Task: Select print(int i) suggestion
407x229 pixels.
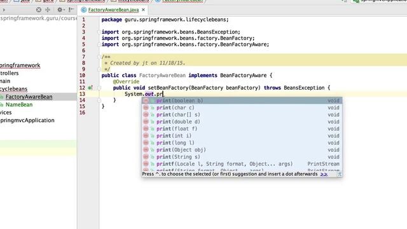Action: pos(242,135)
